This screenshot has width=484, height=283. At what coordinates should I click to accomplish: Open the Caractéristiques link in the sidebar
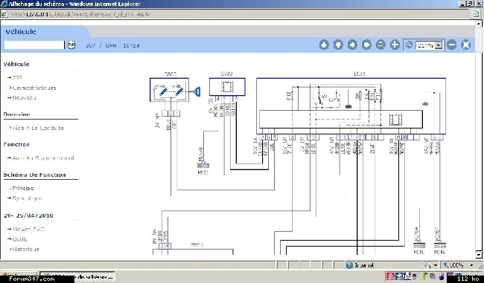point(34,88)
